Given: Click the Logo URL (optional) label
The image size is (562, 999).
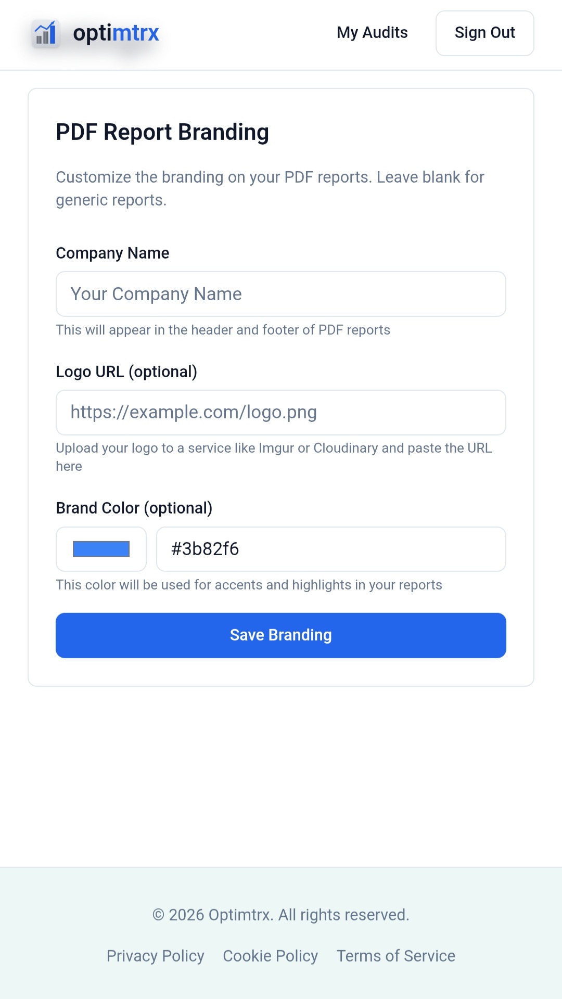Looking at the screenshot, I should pos(126,372).
